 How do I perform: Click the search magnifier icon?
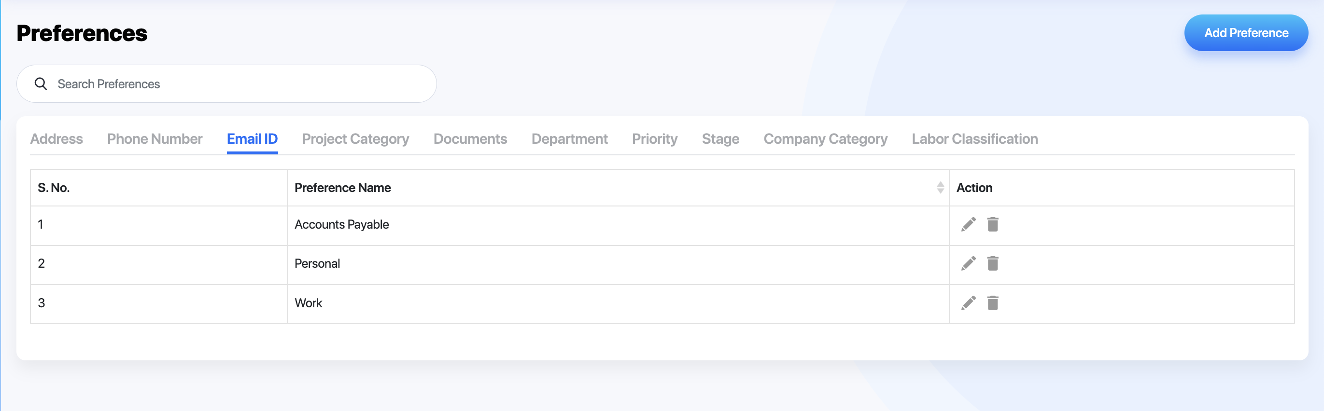click(41, 84)
